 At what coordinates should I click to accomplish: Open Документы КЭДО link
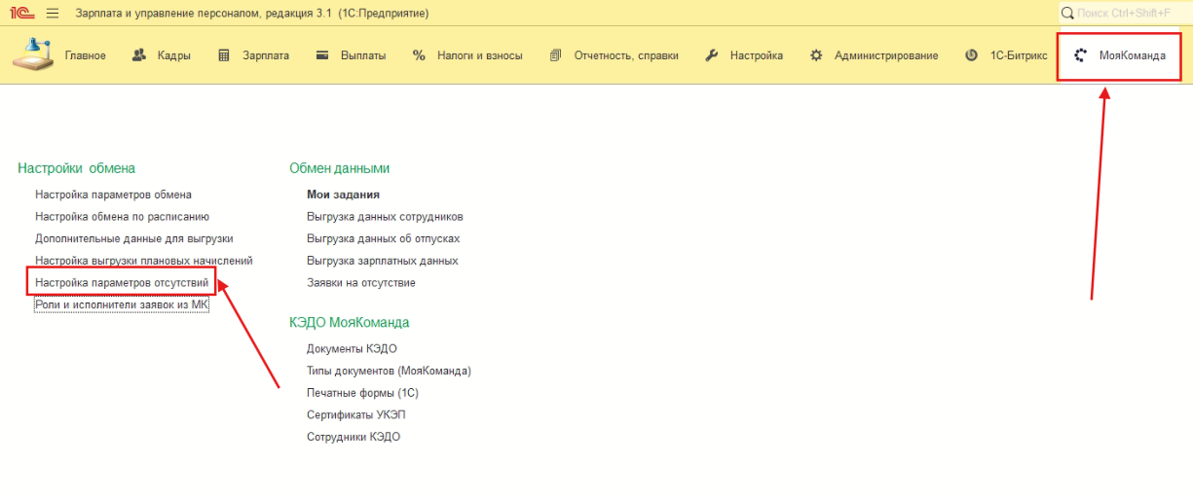pyautogui.click(x=352, y=348)
